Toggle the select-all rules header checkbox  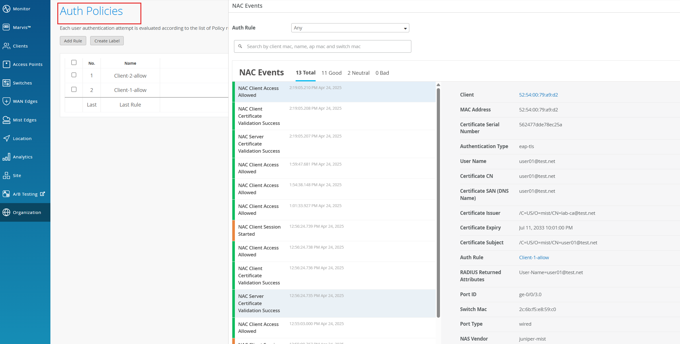(74, 62)
